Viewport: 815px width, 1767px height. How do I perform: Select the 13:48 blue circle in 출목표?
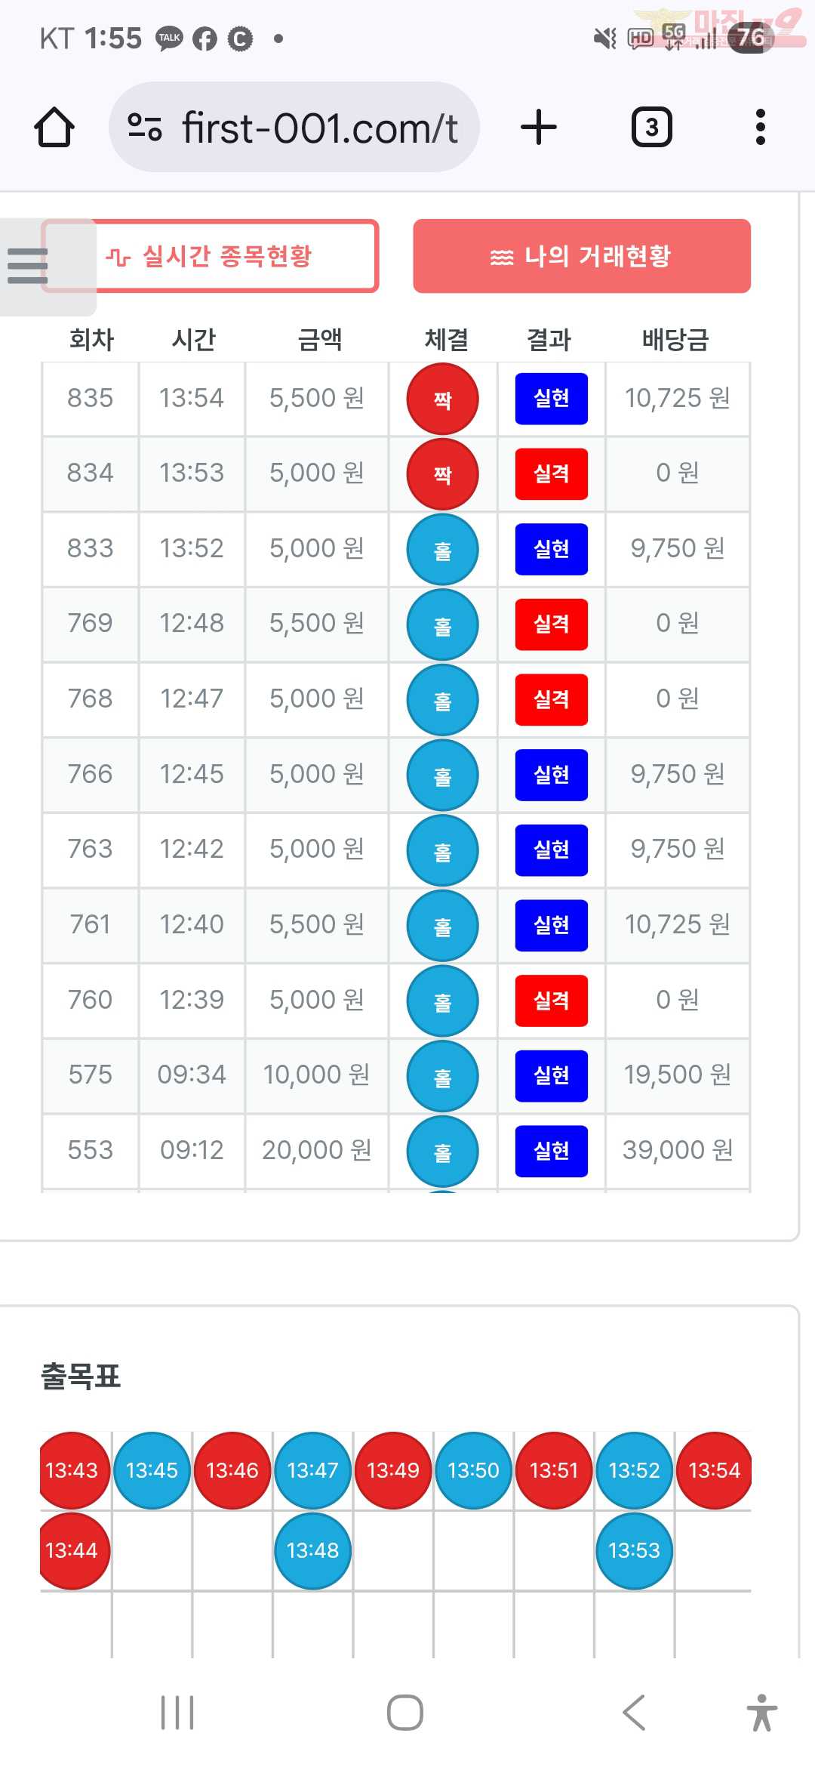(x=312, y=1550)
